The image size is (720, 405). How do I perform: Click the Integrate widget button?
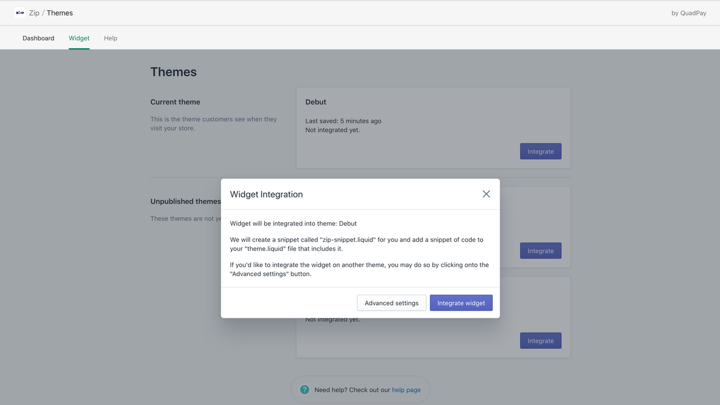461,303
